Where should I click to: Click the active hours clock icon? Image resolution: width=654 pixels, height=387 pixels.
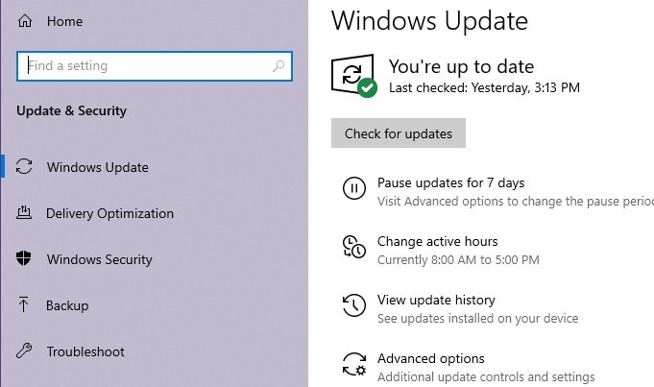coord(353,248)
